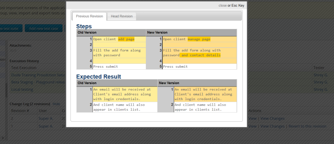Screen dimensions: 334x144
Task: Click New Version header in Steps table
Action: [x=157, y=32]
